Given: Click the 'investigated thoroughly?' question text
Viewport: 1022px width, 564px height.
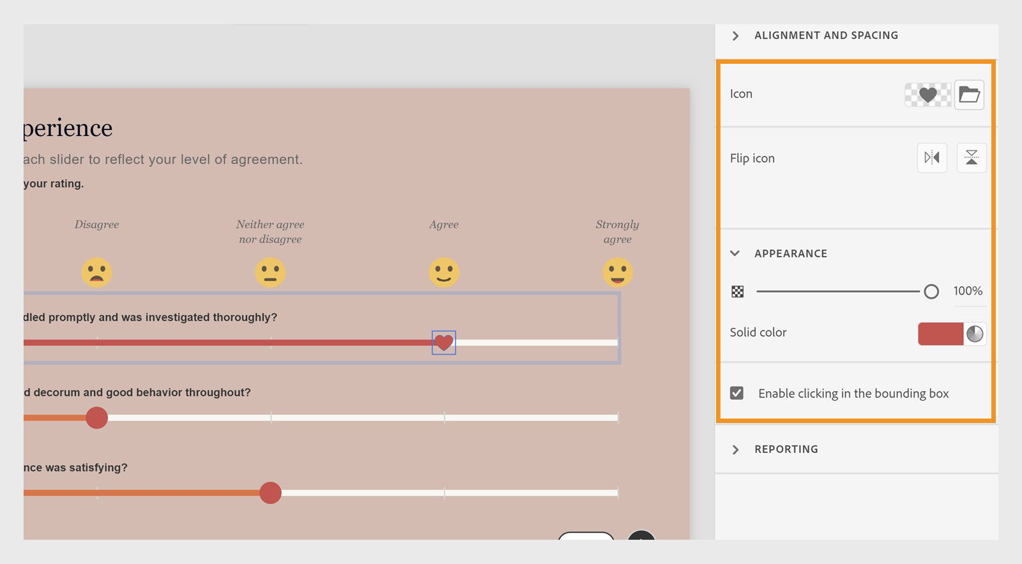Looking at the screenshot, I should (x=150, y=317).
